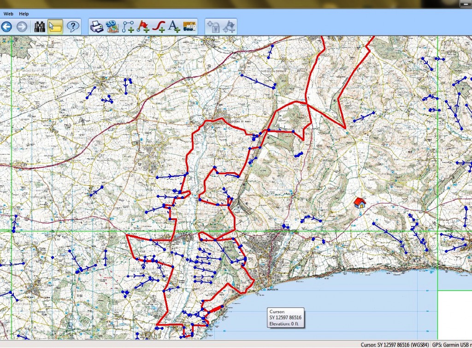Click the mark GPS position flag icon
The height and width of the screenshot is (348, 472).
[229, 27]
